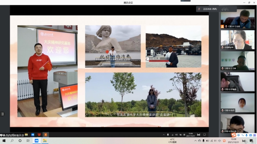
Task: Click the Cortana circle icon
Action: 20,141
